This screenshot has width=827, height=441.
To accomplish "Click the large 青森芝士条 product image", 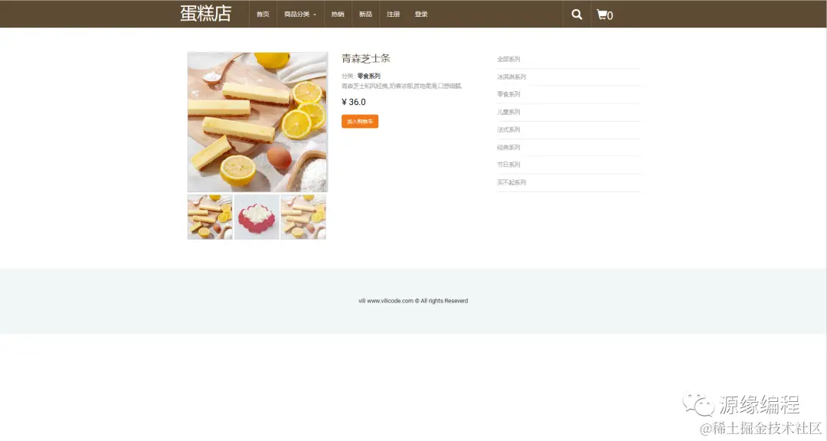I will coord(257,121).
